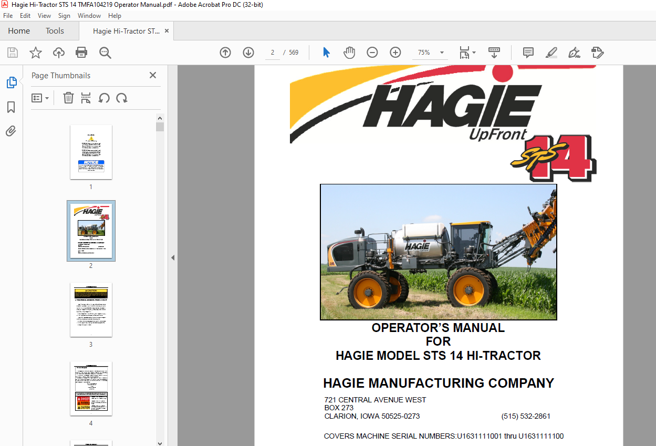Screen dimensions: 656x446
Task: Open the File menu
Action: coord(8,16)
